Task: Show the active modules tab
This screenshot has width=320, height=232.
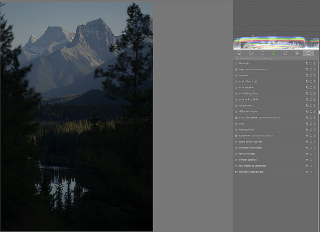Action: [x=251, y=53]
